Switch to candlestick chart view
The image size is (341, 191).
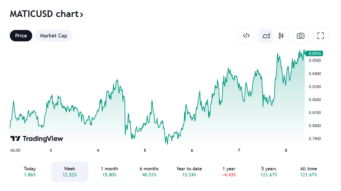(281, 36)
